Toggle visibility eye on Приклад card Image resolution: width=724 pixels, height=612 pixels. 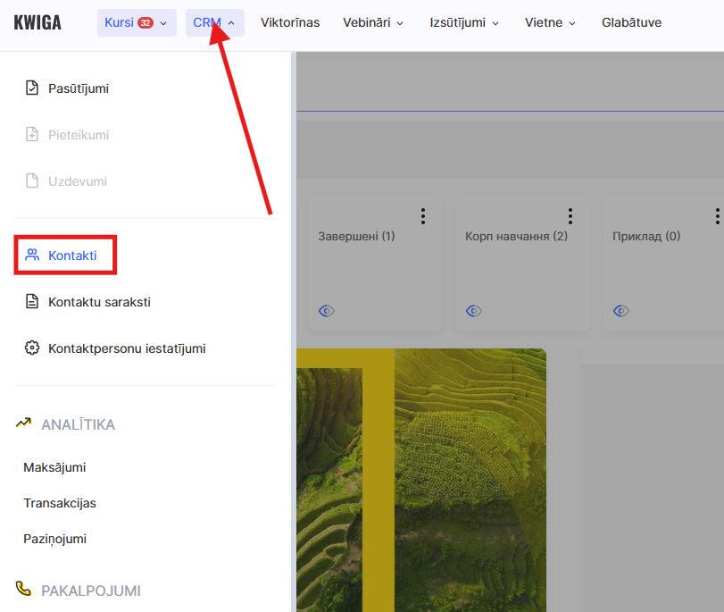coord(621,311)
